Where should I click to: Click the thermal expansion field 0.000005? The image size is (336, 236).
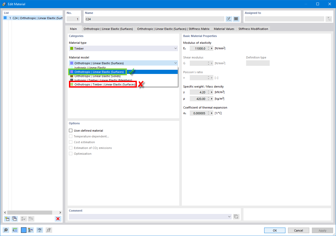198,113
